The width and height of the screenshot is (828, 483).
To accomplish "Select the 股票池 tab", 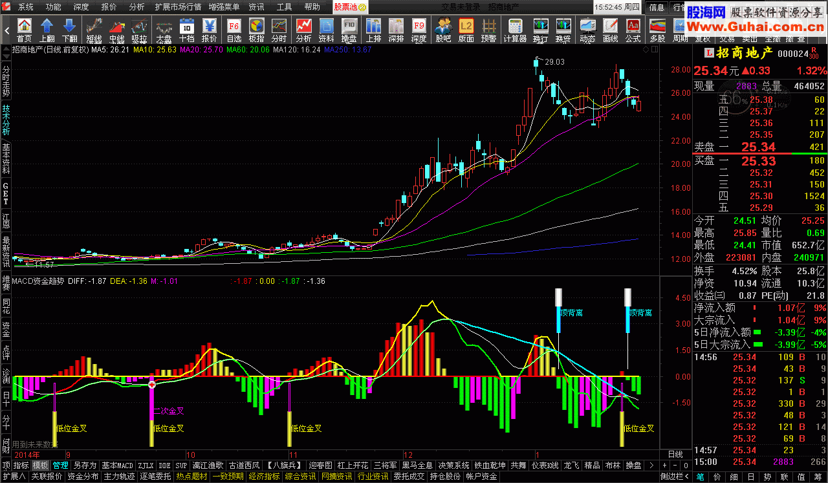I will [350, 7].
